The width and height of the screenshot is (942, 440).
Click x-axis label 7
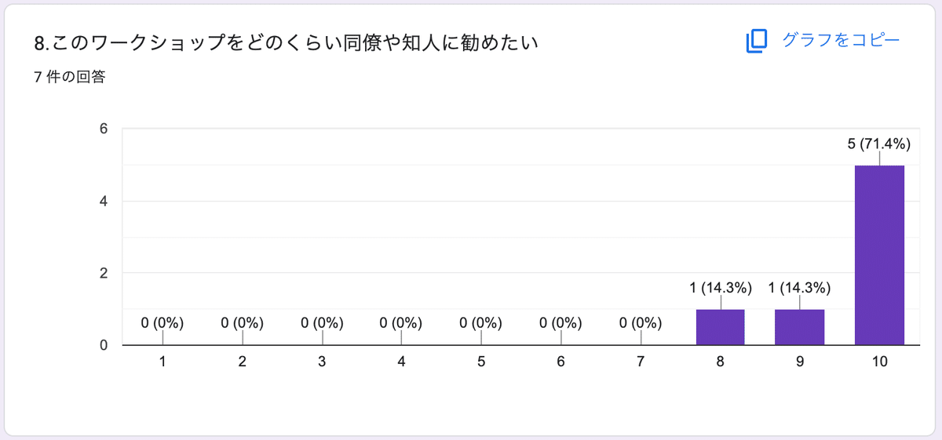641,362
